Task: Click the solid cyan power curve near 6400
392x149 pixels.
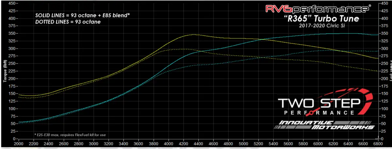Action: coord(348,33)
